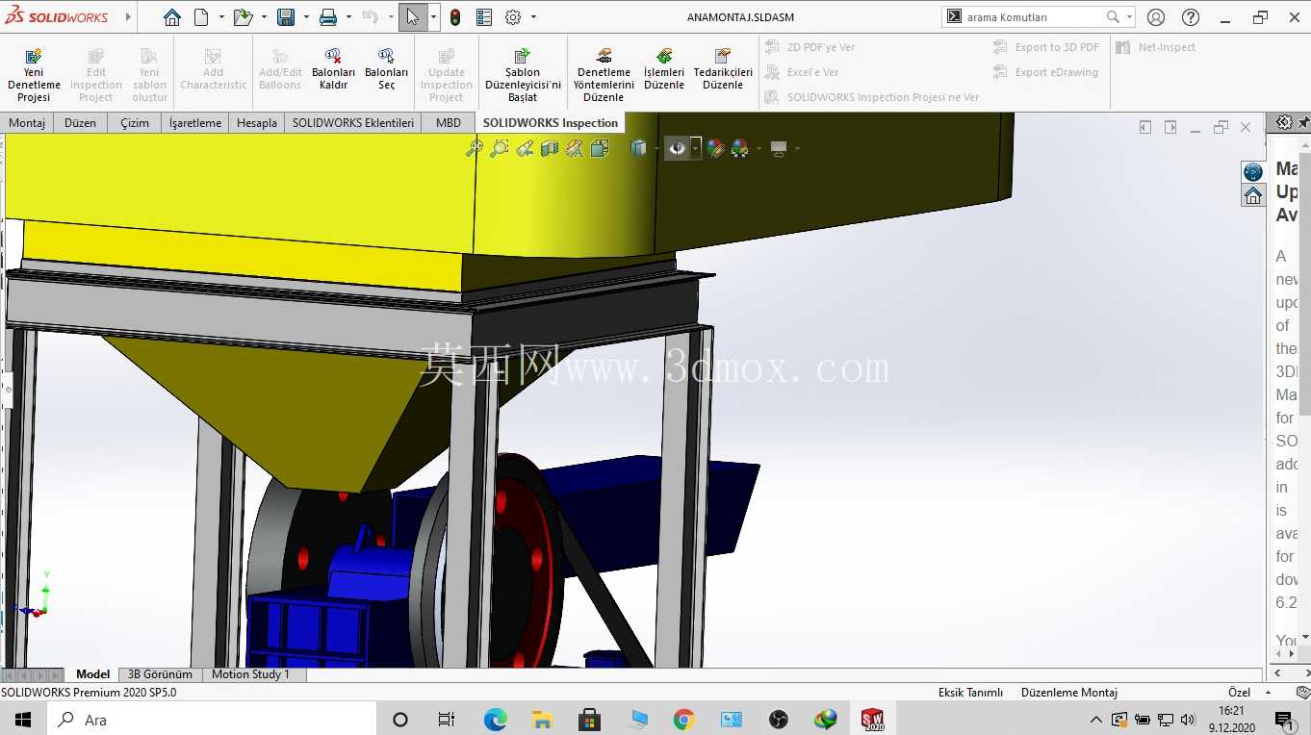Open 3B Görünüm bottom tab

(x=160, y=674)
